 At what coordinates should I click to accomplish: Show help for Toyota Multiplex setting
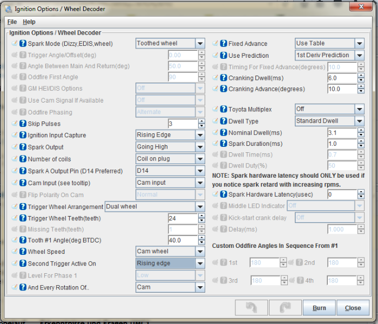click(x=223, y=109)
